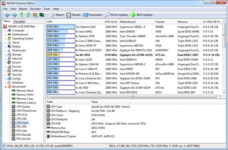Open the Report toolbar button
Screen dimensions: 228x150
[x=57, y=15]
